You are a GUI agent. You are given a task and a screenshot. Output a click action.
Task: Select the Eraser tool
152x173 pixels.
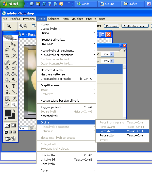7,74
